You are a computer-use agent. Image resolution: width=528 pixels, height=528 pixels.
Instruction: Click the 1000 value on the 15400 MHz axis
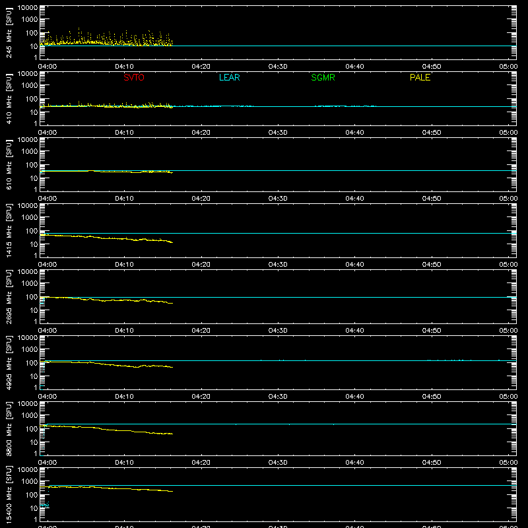[x=30, y=482]
